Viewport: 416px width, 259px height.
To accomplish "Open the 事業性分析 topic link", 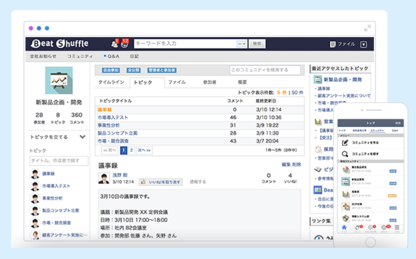I will (109, 125).
